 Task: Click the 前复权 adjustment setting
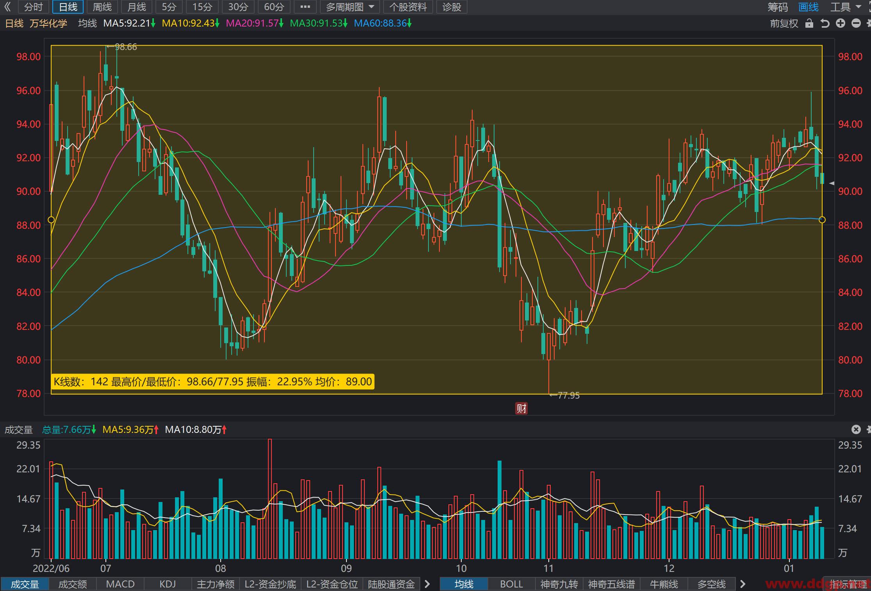coord(784,23)
